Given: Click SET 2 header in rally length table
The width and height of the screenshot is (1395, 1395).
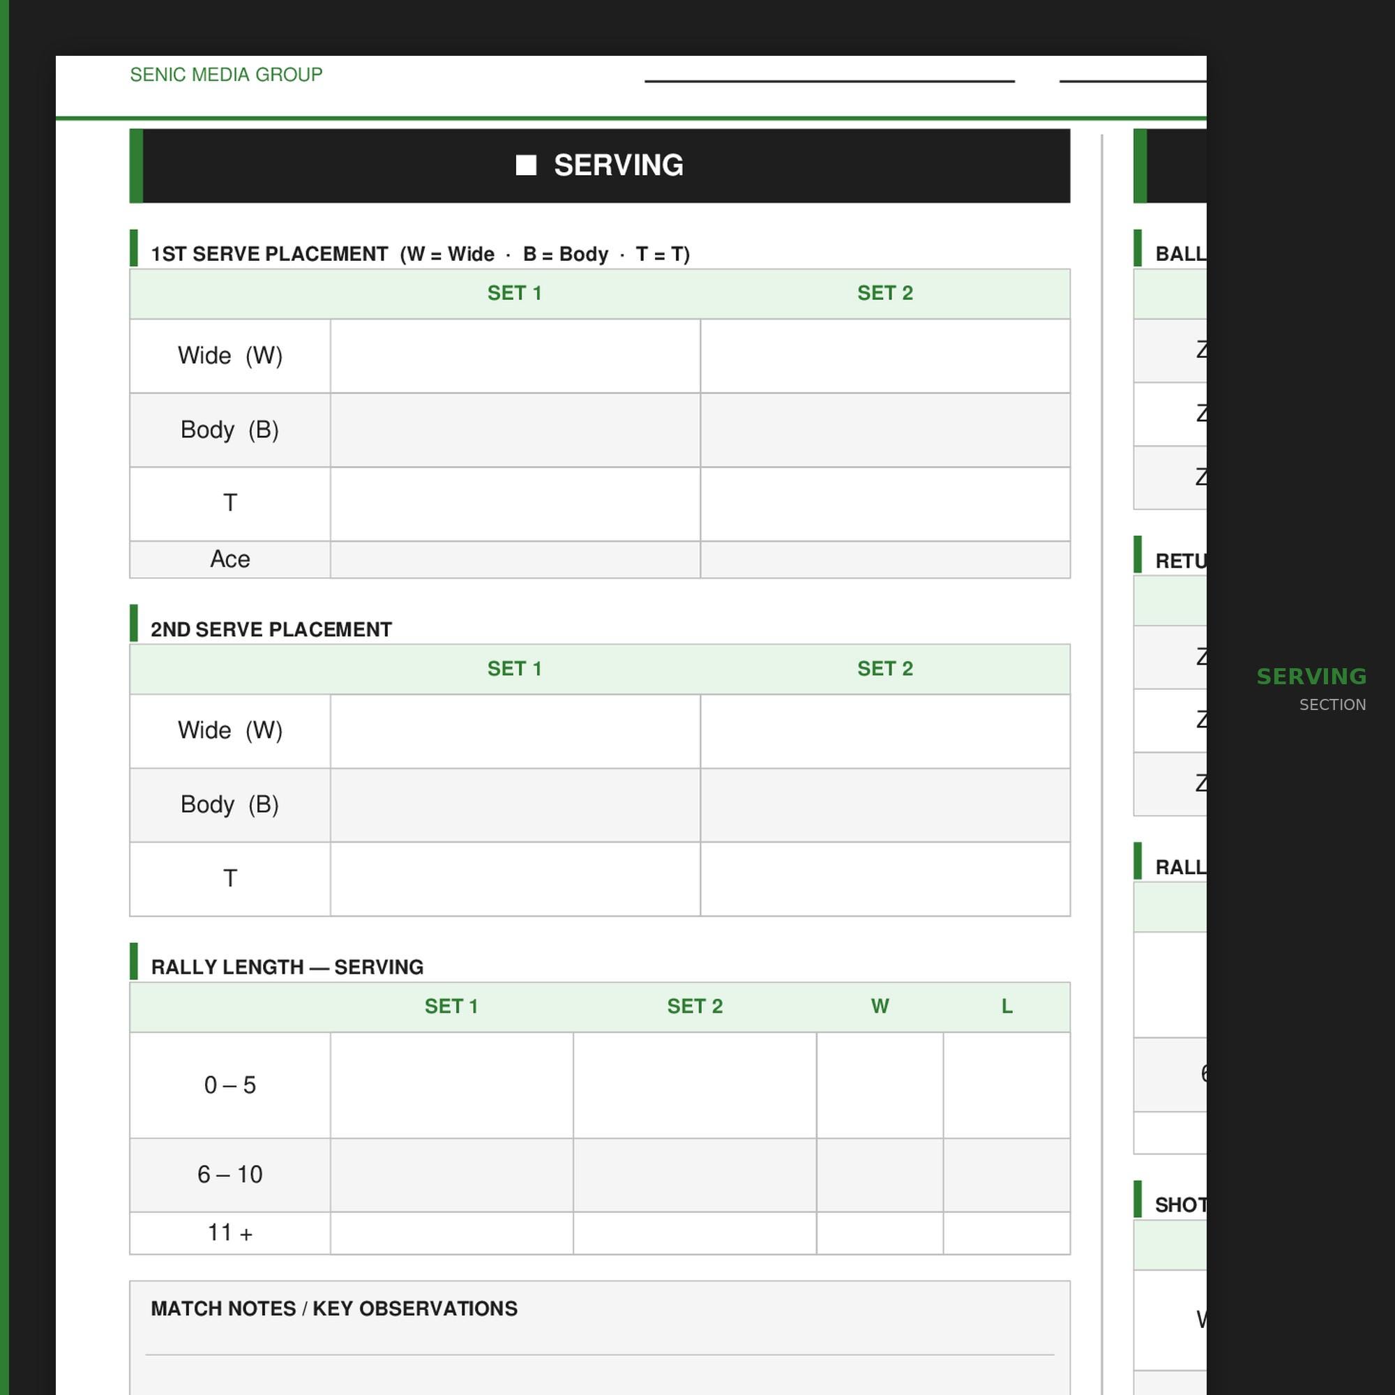Looking at the screenshot, I should [x=695, y=1006].
